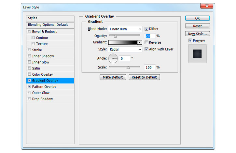Image resolution: width=236 pixels, height=153 pixels.
Task: Click Reset to Default button
Action: point(144,77)
